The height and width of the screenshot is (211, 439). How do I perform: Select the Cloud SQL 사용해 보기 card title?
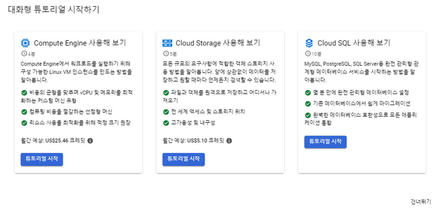pos(354,43)
